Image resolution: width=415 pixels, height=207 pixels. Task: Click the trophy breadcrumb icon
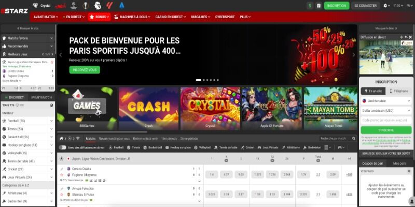(78, 138)
